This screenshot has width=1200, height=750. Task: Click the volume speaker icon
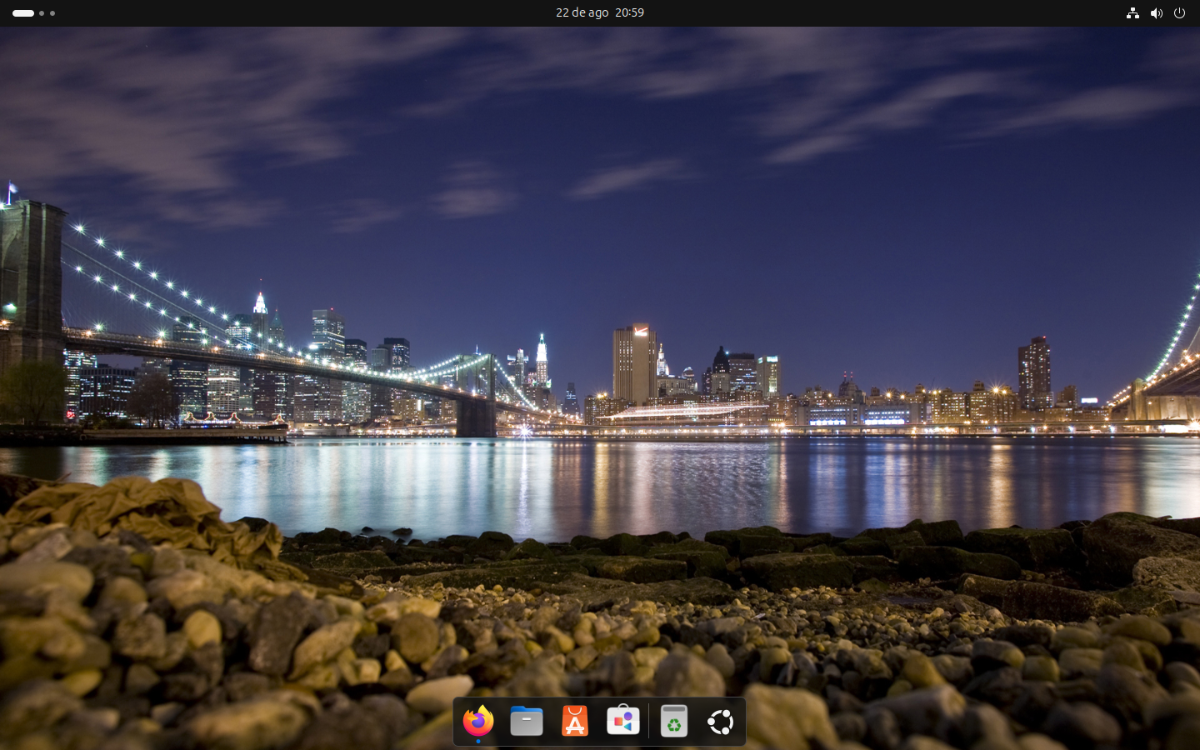click(x=1156, y=13)
